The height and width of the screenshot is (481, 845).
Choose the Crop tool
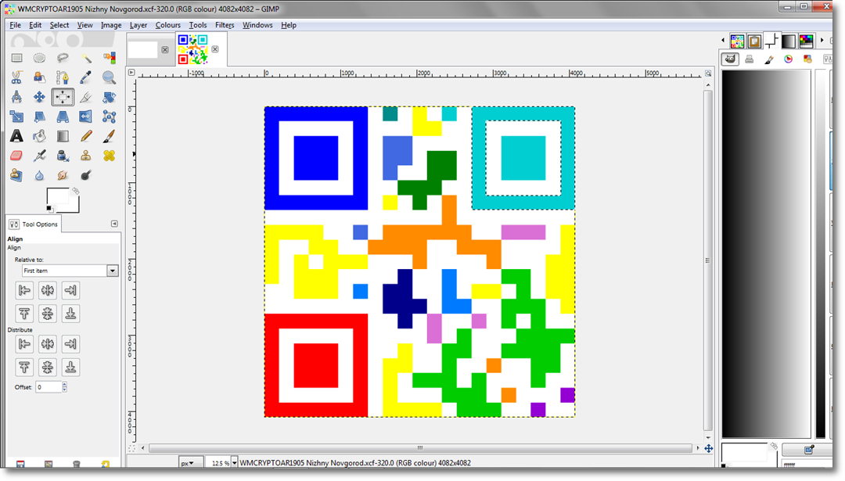click(x=86, y=97)
